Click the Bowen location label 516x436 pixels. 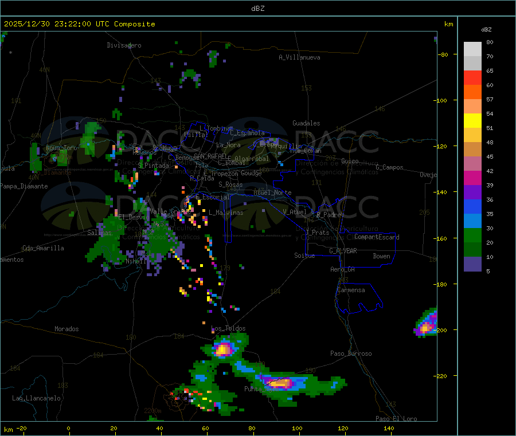[382, 256]
